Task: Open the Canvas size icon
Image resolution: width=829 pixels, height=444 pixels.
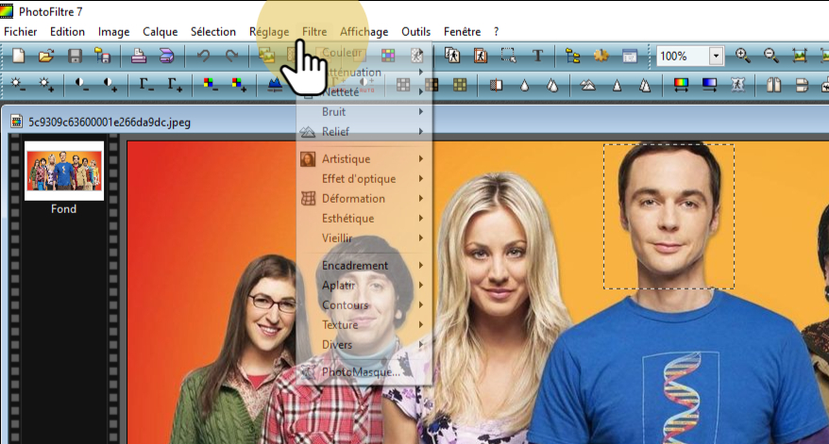Action: (480, 56)
